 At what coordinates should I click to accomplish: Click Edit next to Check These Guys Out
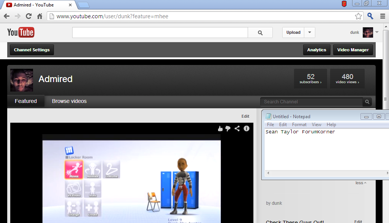click(x=358, y=221)
